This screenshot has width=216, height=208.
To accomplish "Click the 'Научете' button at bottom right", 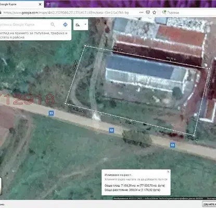I will pos(209,204).
